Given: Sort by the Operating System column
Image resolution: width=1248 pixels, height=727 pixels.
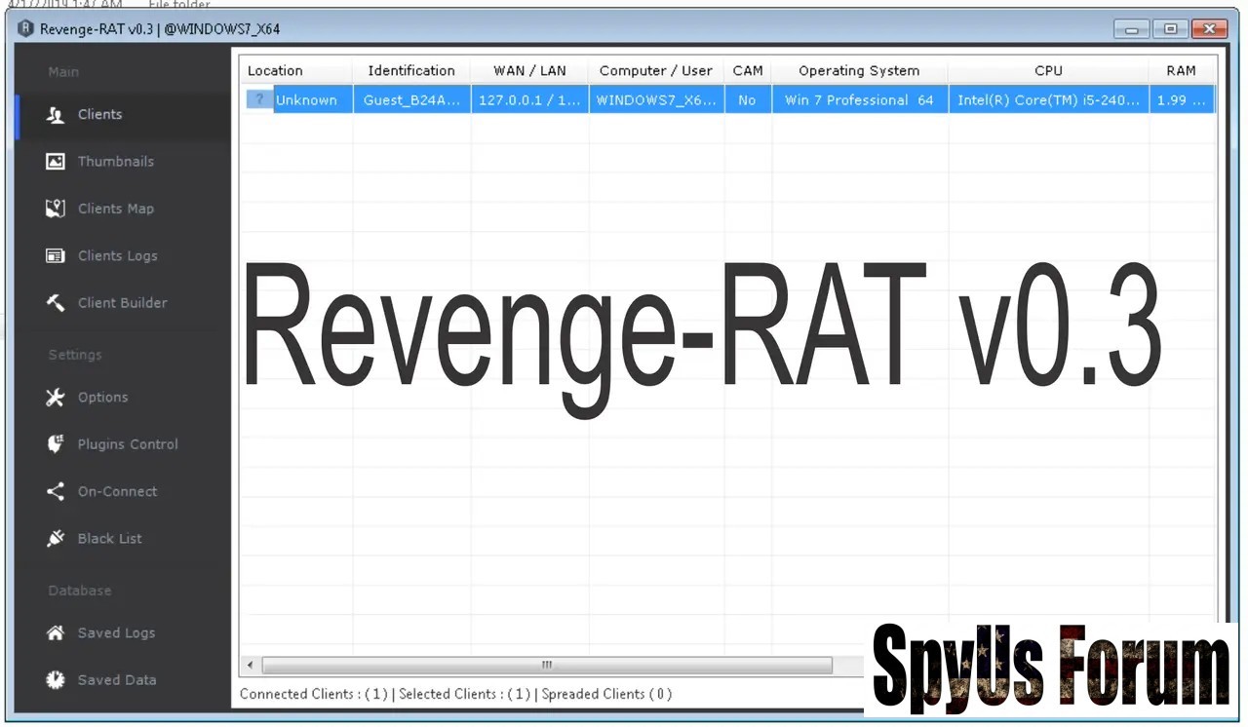Looking at the screenshot, I should pyautogui.click(x=858, y=71).
